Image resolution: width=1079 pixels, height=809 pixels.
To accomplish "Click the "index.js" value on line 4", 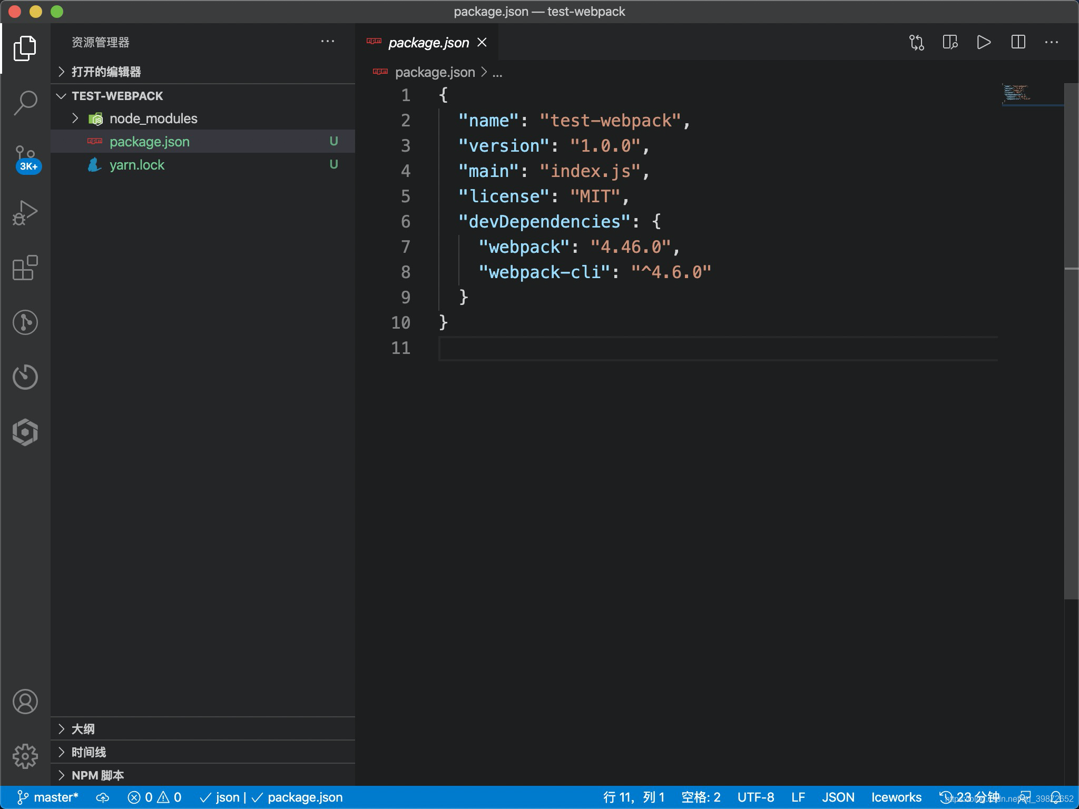I will [590, 171].
